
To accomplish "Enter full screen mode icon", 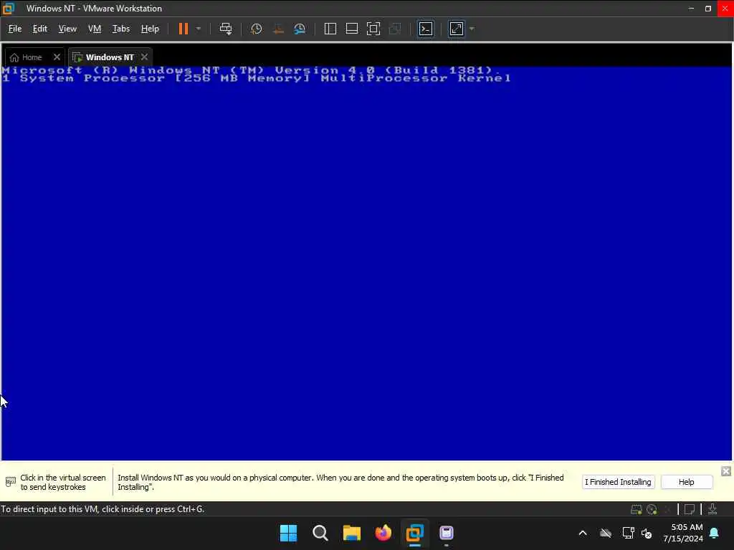I will (x=373, y=29).
